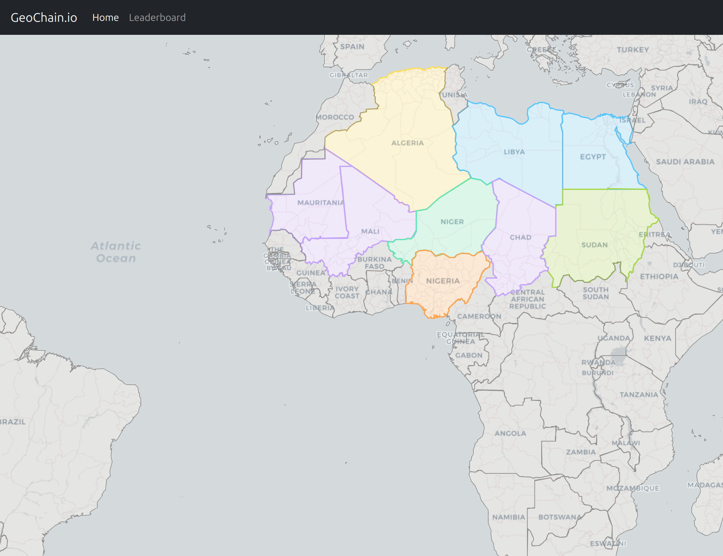Click the Kenya country label
This screenshot has height=556, width=723.
pos(658,338)
